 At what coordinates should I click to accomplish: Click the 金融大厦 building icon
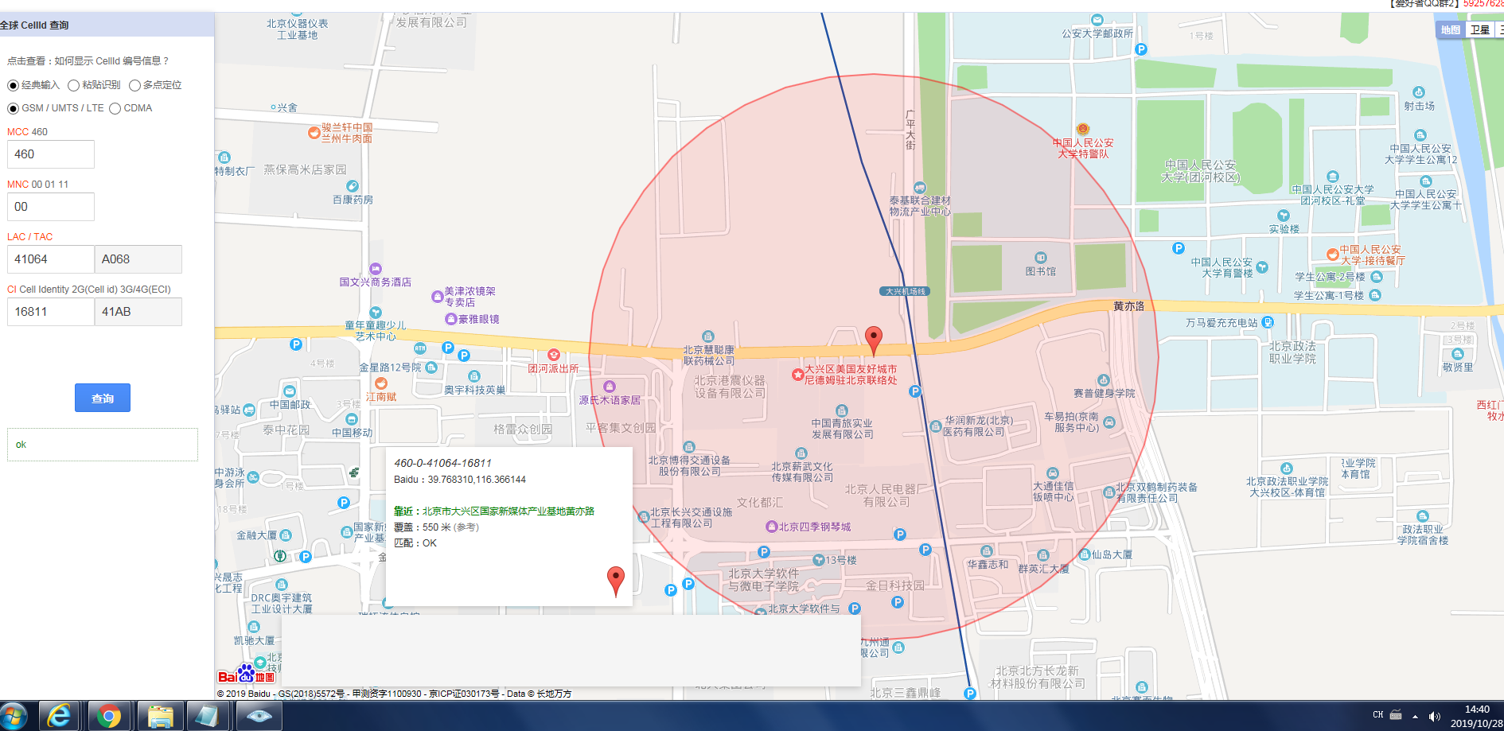point(286,535)
